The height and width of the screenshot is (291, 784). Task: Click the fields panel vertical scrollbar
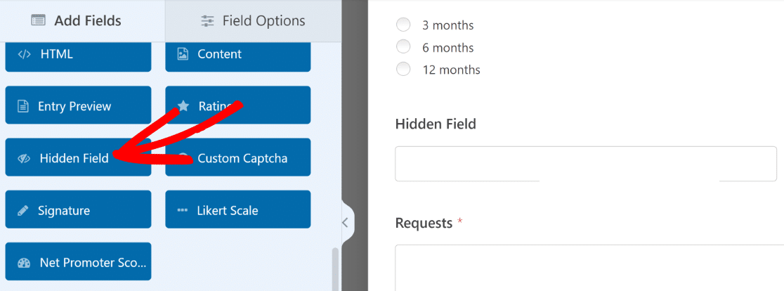[335, 269]
